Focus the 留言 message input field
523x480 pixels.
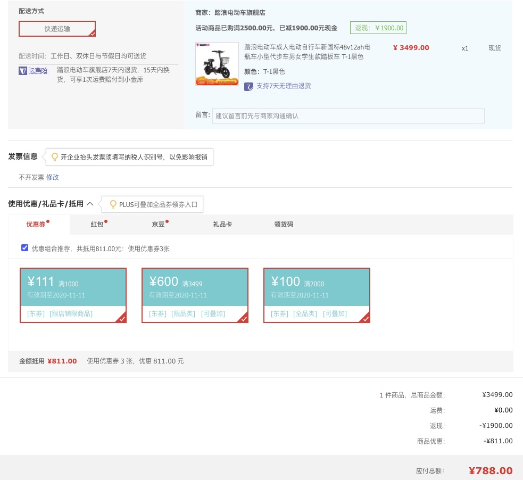pos(348,116)
